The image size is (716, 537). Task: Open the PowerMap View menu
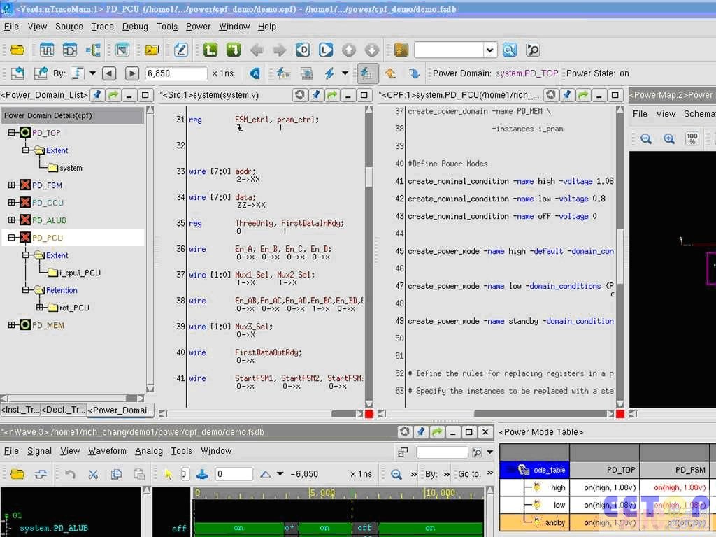point(666,114)
